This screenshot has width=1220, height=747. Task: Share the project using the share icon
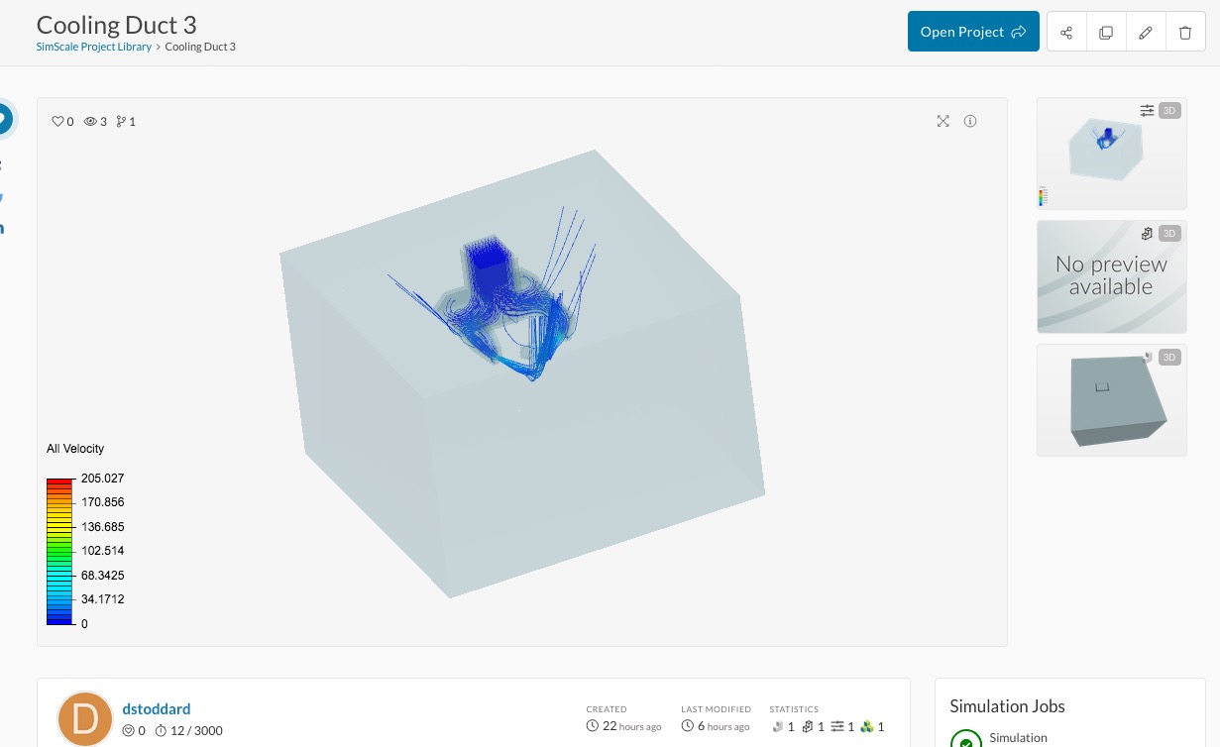tap(1066, 32)
